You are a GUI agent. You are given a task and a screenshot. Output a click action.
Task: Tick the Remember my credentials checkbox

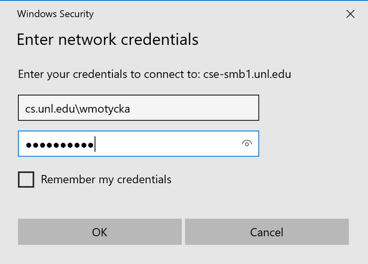pos(26,180)
